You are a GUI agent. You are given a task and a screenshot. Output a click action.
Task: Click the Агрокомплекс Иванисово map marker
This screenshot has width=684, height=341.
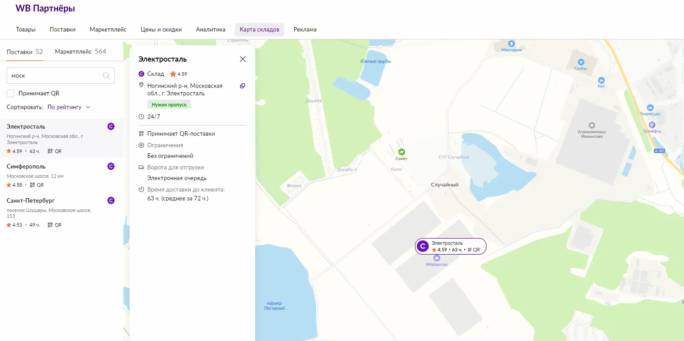pyautogui.click(x=591, y=125)
